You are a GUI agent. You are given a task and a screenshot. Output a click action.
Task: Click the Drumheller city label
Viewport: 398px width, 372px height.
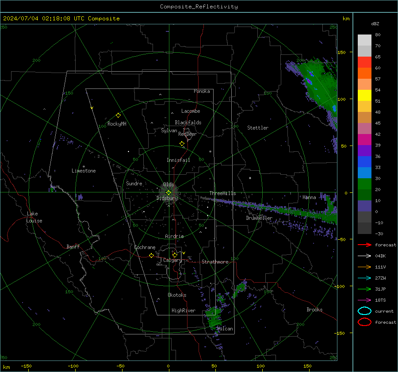(x=259, y=218)
